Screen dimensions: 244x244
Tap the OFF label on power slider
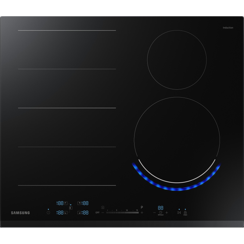pos(97,213)
